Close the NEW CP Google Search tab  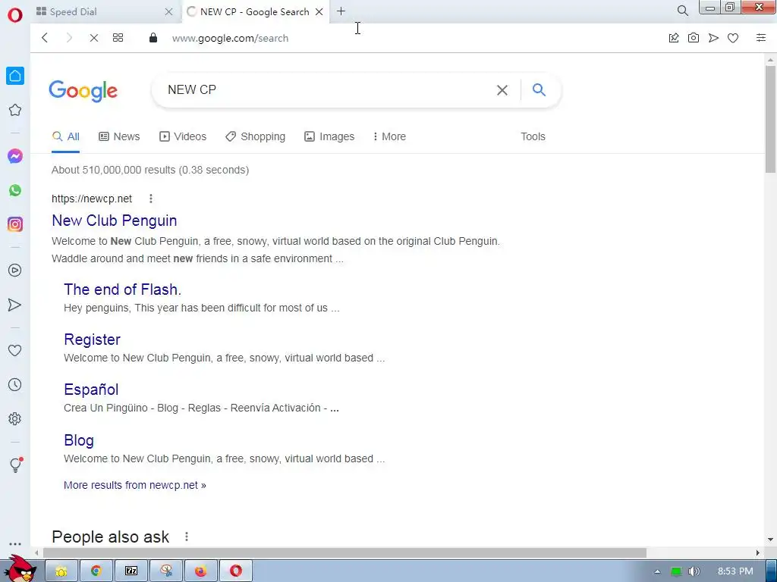point(319,11)
